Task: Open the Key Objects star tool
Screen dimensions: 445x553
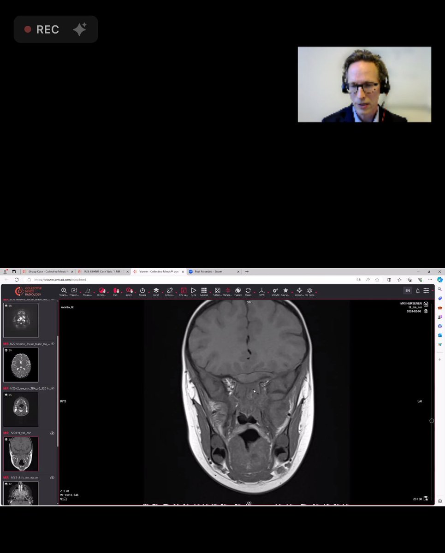Action: [x=285, y=292]
